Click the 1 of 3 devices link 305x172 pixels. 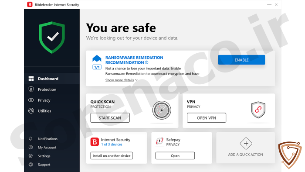tap(112, 144)
